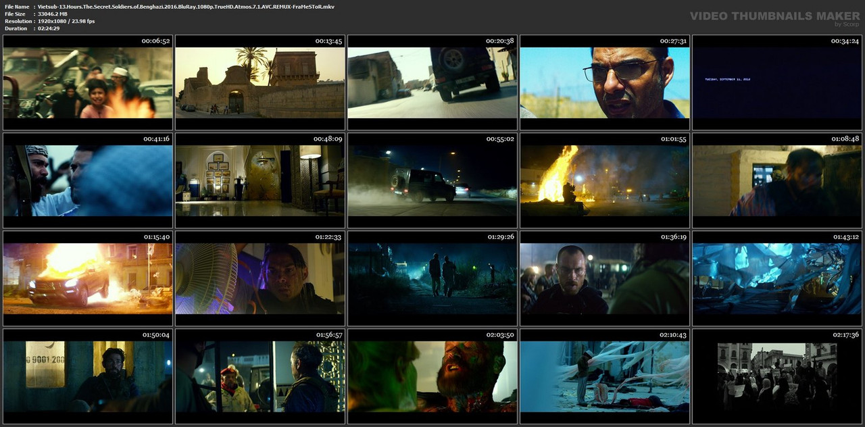Viewport: 865px width, 427px height.
Task: Click the 02:17:36 timestamp label
Action: point(845,335)
